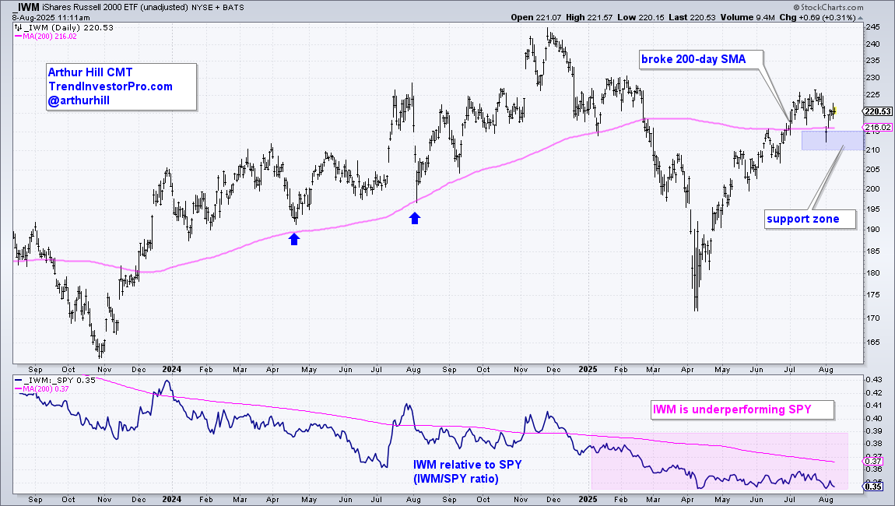
Task: Click the first blue up arrow annotation
Action: click(294, 239)
